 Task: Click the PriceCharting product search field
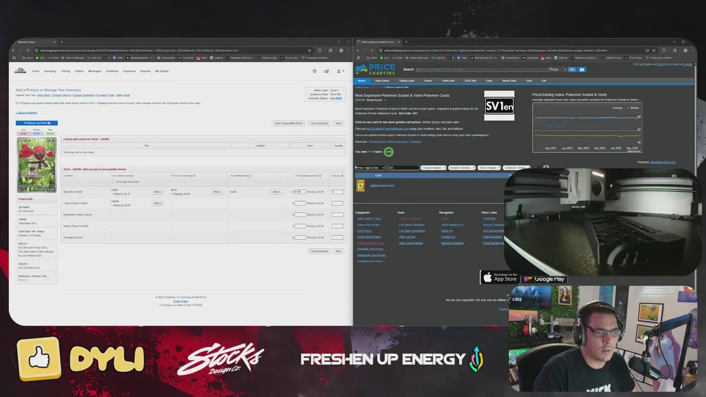[x=480, y=69]
